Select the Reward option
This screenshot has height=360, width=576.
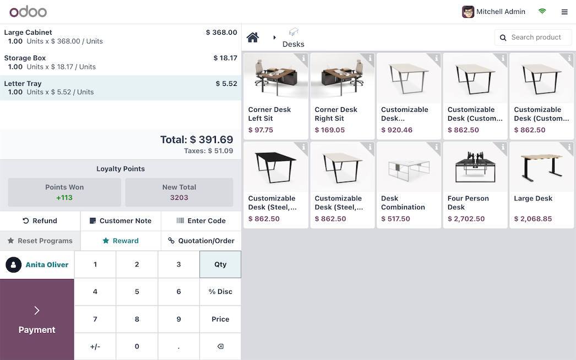click(121, 241)
